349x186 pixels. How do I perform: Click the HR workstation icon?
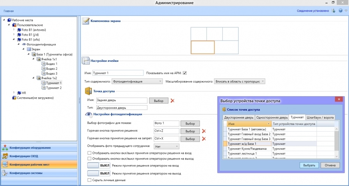click(x=19, y=93)
